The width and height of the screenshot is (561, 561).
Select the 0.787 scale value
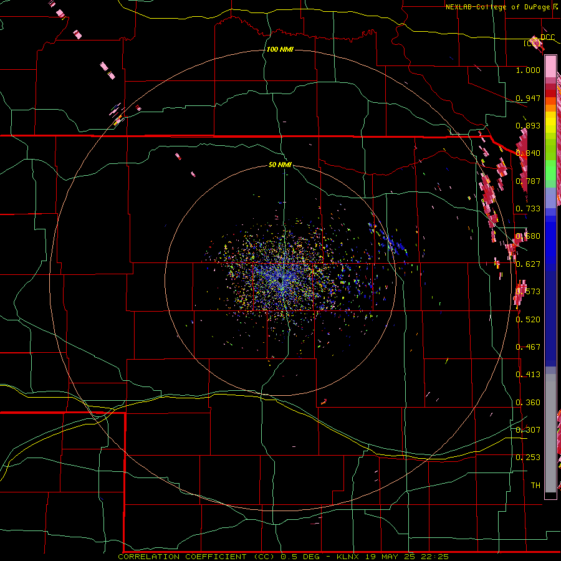pos(528,181)
